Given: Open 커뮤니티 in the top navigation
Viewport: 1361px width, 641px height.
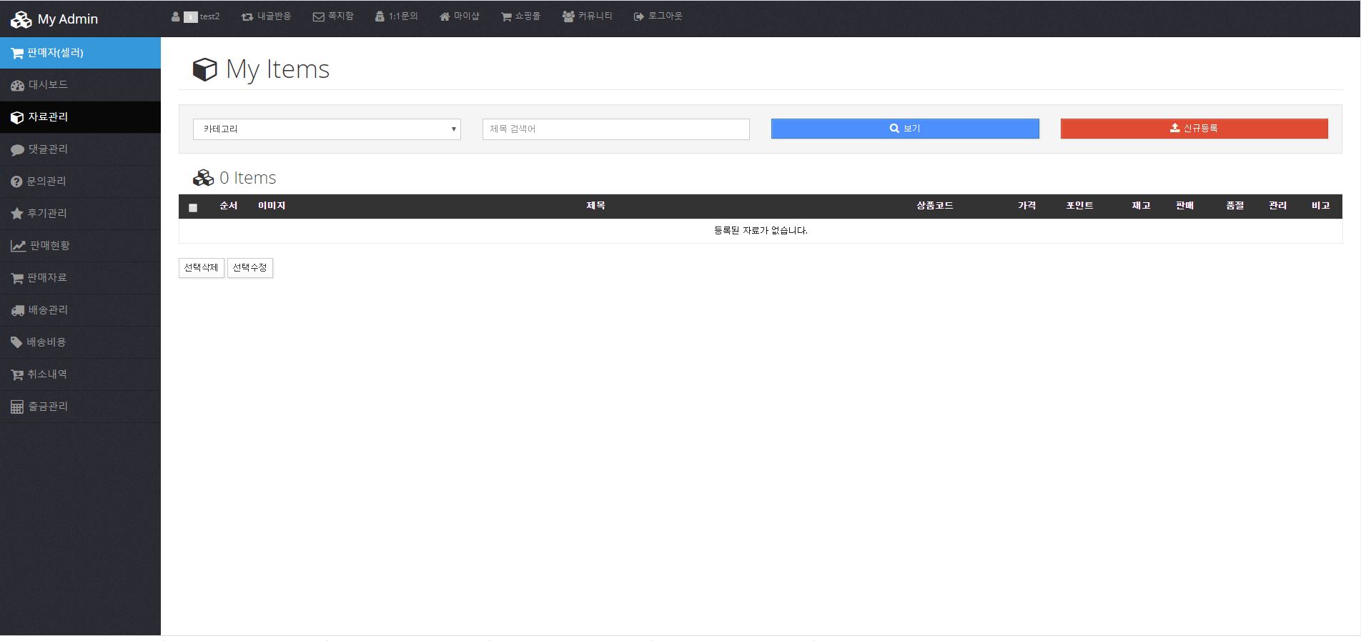Looking at the screenshot, I should tap(587, 16).
